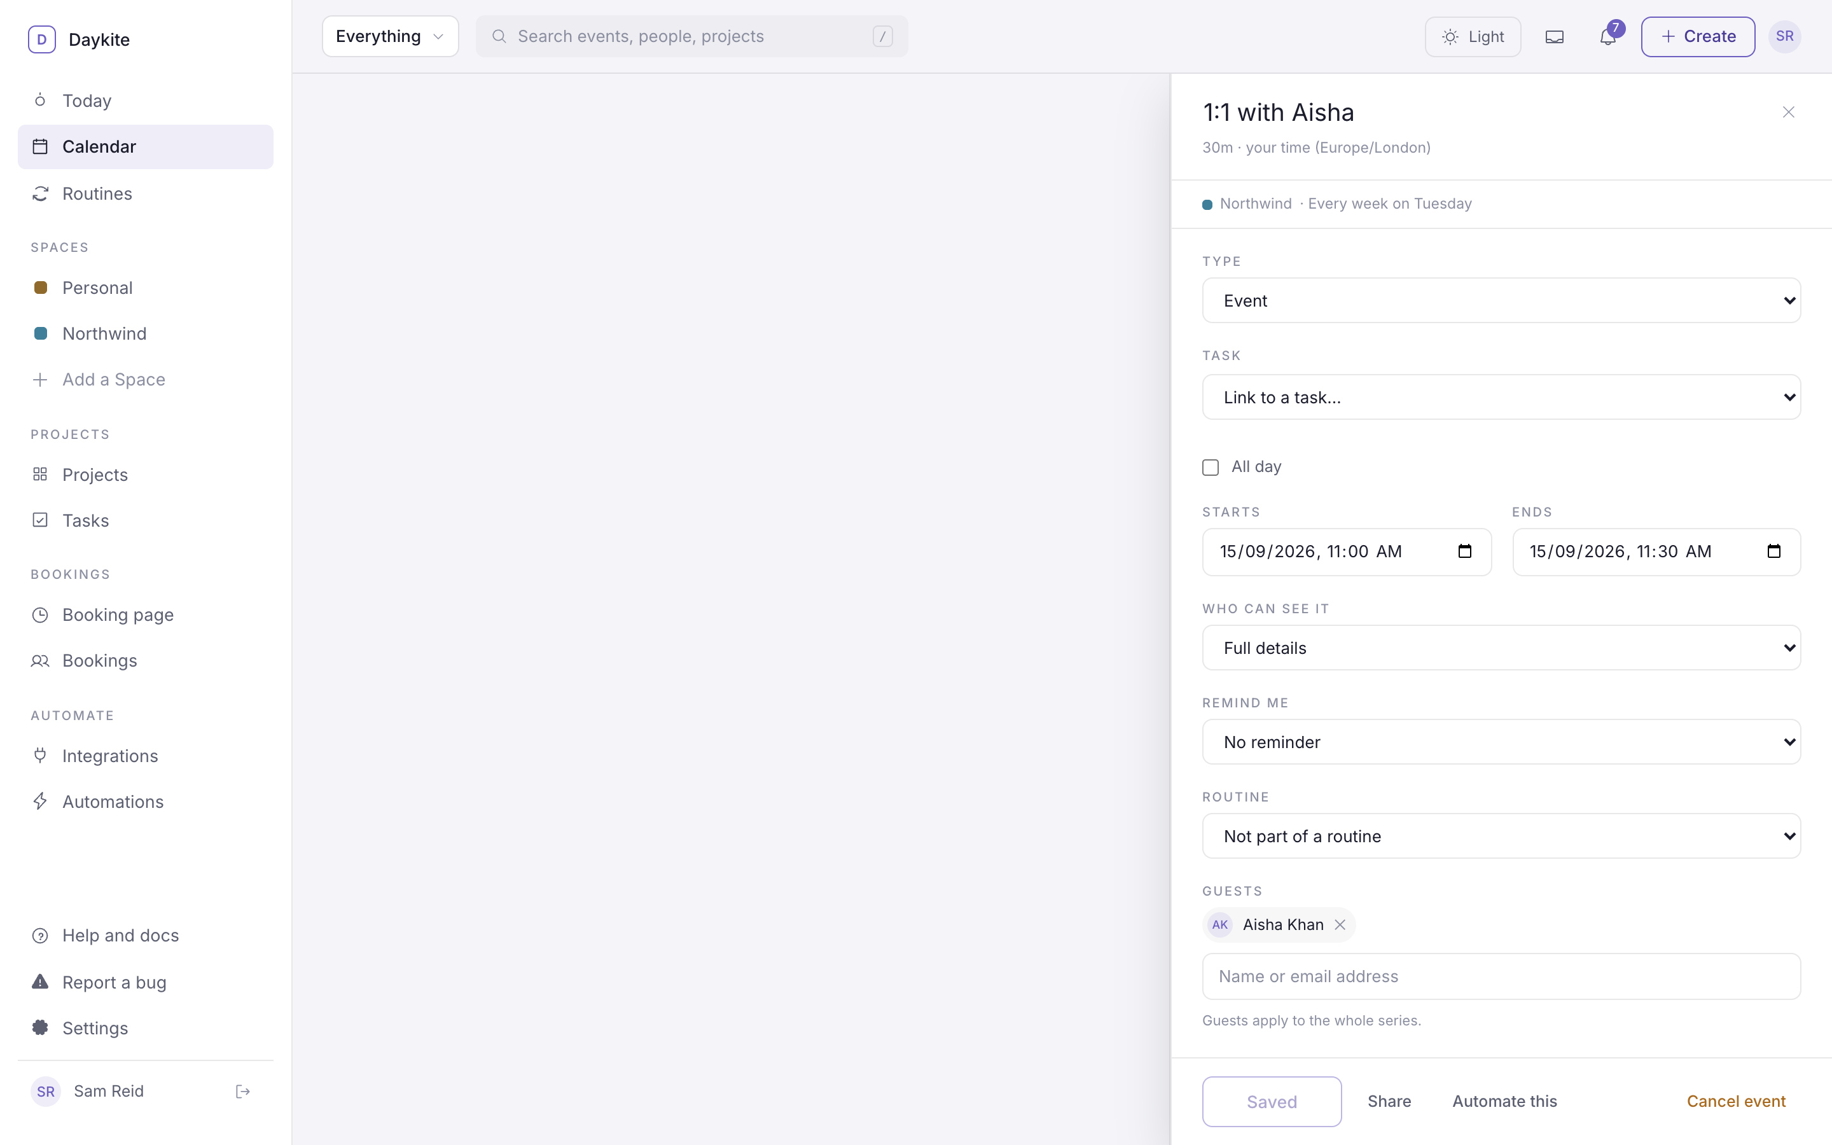Screen dimensions: 1832x1145
Task: Click the Create button
Action: [x=1697, y=36]
